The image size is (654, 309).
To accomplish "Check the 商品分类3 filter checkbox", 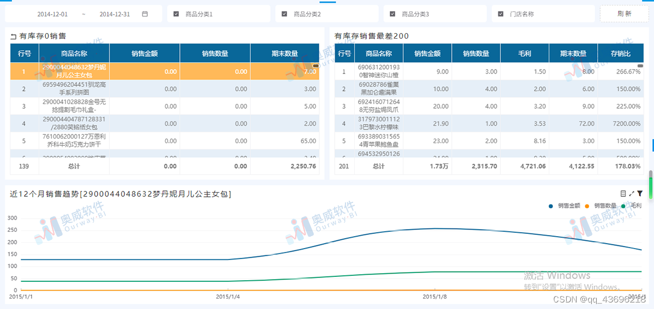I will [x=393, y=14].
